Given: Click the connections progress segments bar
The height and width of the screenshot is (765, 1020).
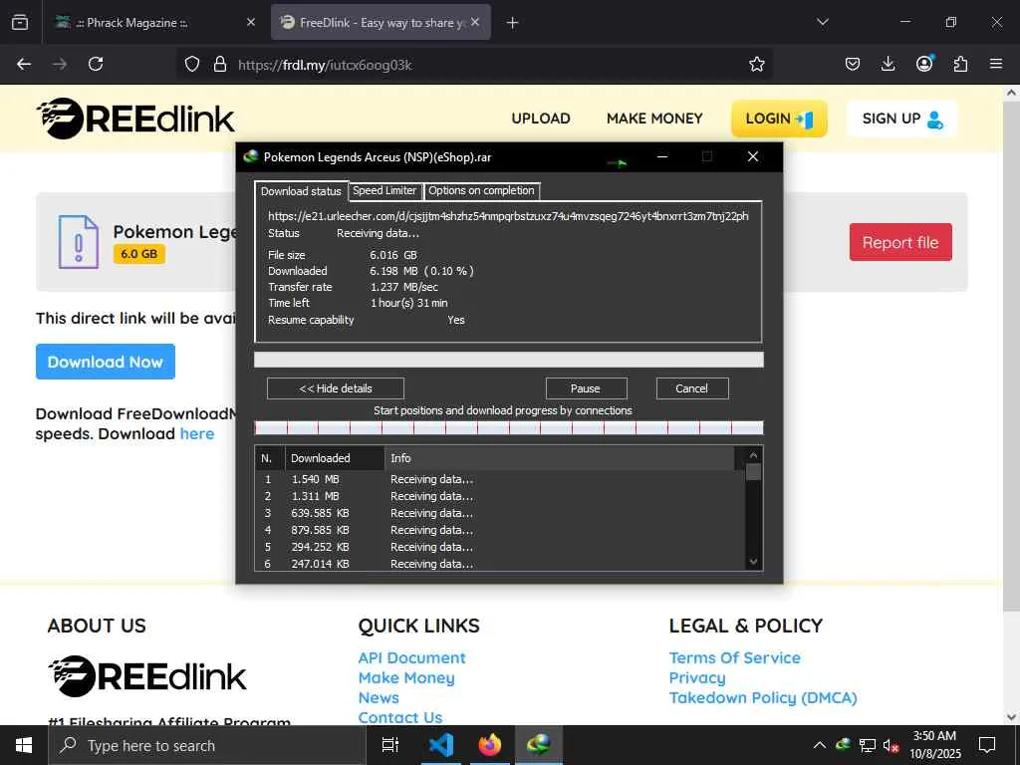Looking at the screenshot, I should coord(509,427).
